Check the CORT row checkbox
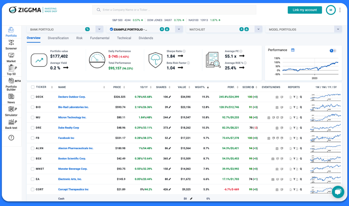 coord(32,190)
